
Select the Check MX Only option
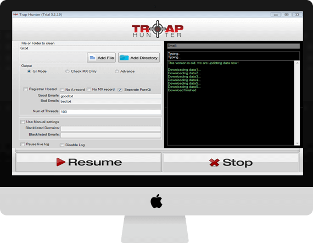click(x=68, y=71)
